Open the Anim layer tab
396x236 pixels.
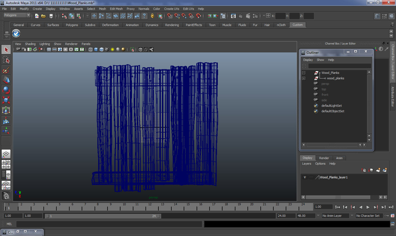coord(339,158)
